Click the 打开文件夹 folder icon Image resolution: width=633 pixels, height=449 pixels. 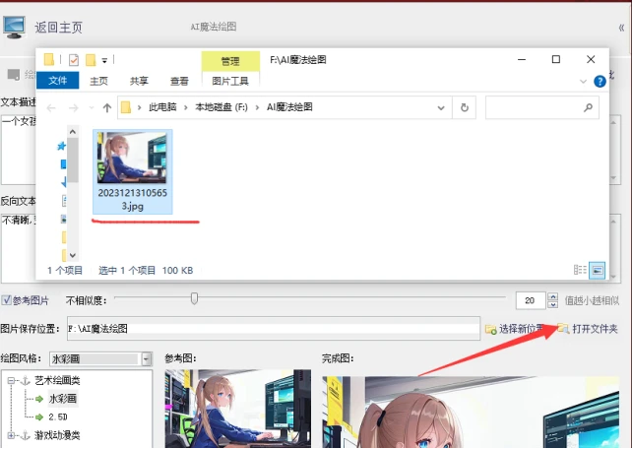[x=563, y=328]
